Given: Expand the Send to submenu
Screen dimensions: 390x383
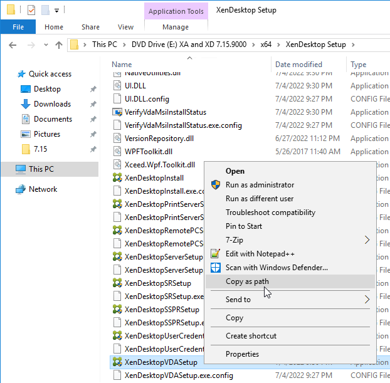Looking at the screenshot, I should tap(290, 300).
